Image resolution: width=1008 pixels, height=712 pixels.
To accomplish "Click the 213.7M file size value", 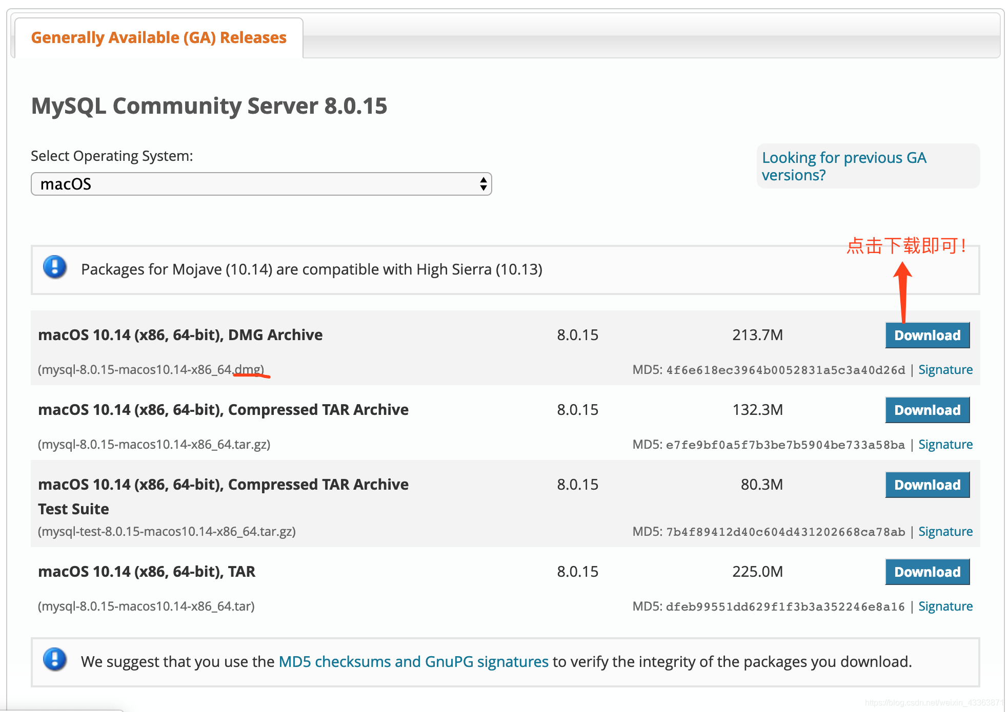I will [x=757, y=335].
